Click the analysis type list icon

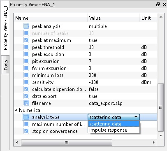pyautogui.click(x=26, y=117)
